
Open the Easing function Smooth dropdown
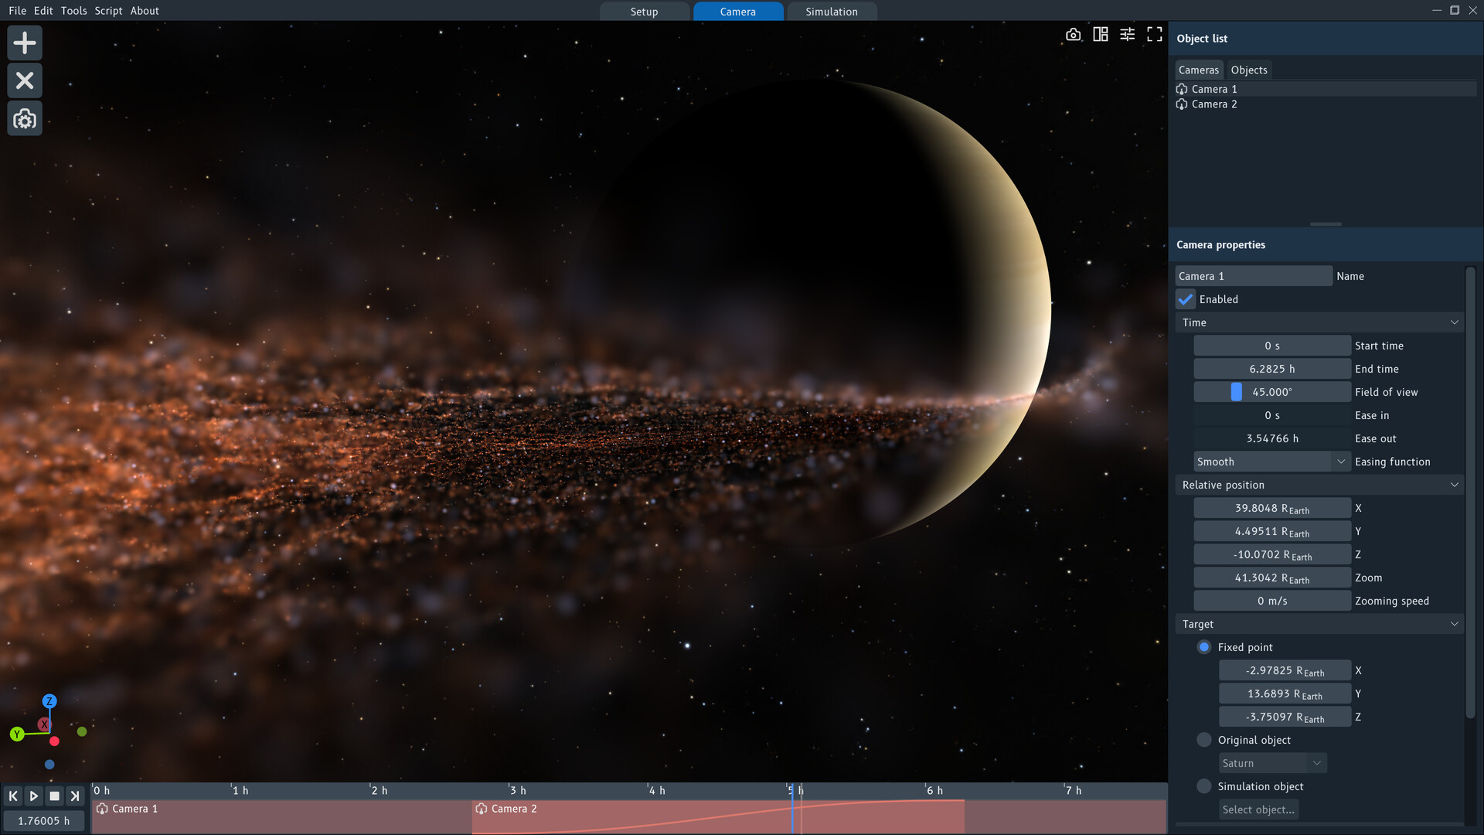coord(1271,461)
